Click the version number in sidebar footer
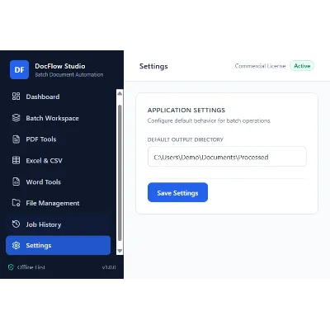 (109, 267)
